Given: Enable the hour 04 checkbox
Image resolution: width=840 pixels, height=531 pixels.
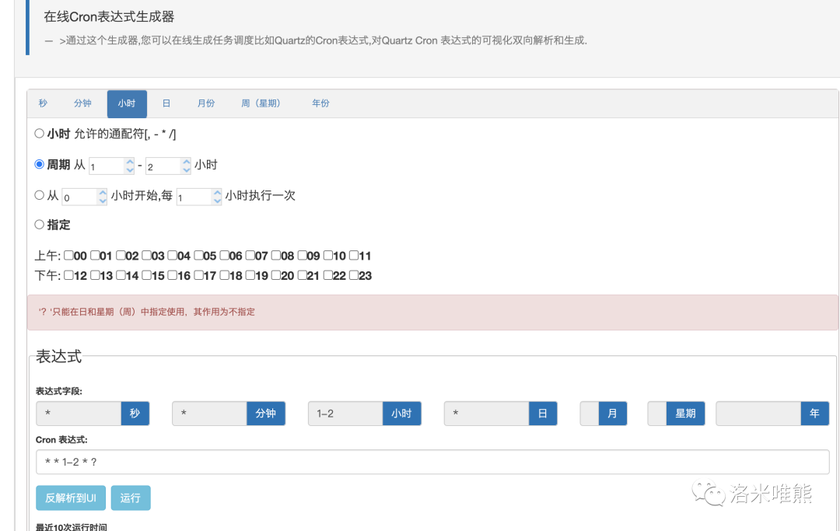Looking at the screenshot, I should [172, 255].
